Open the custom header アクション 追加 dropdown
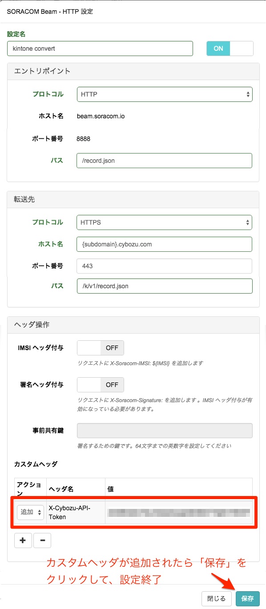 pyautogui.click(x=31, y=512)
